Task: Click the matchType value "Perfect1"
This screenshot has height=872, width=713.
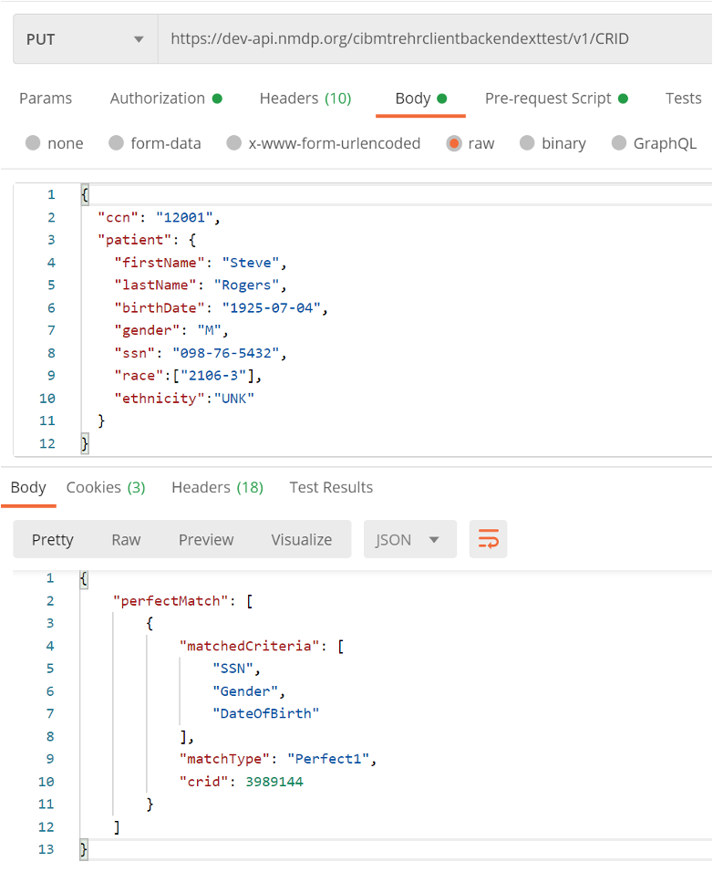Action: (328, 759)
